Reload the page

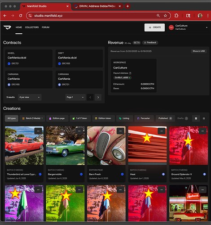tap(21, 16)
